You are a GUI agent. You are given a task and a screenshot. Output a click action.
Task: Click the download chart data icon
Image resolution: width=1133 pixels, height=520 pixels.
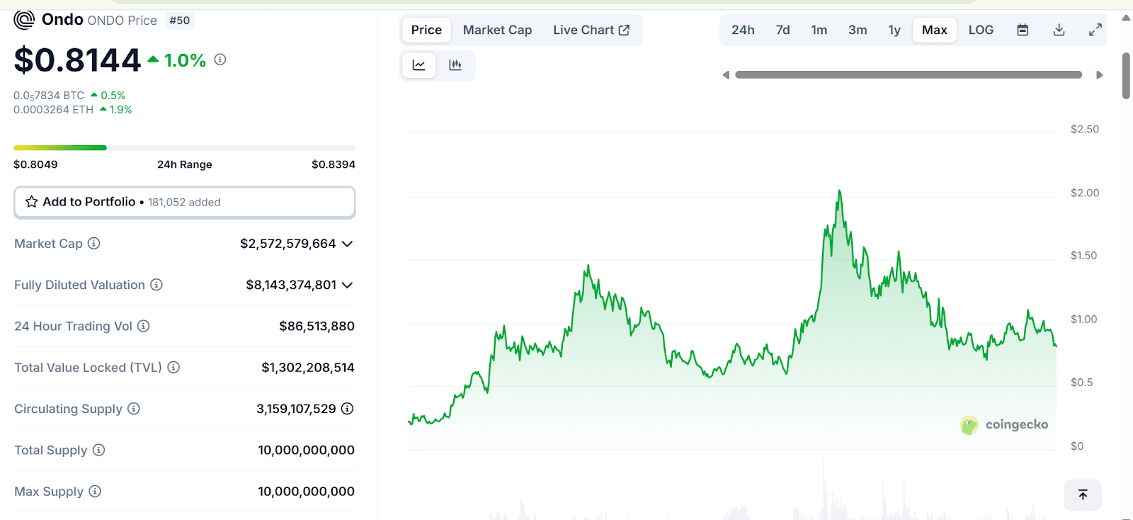(x=1059, y=30)
